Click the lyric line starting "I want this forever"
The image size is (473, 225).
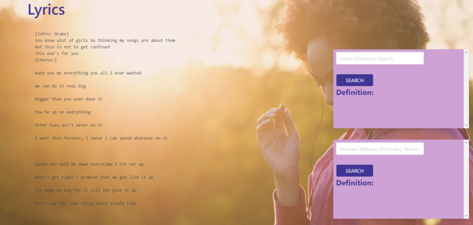point(101,138)
